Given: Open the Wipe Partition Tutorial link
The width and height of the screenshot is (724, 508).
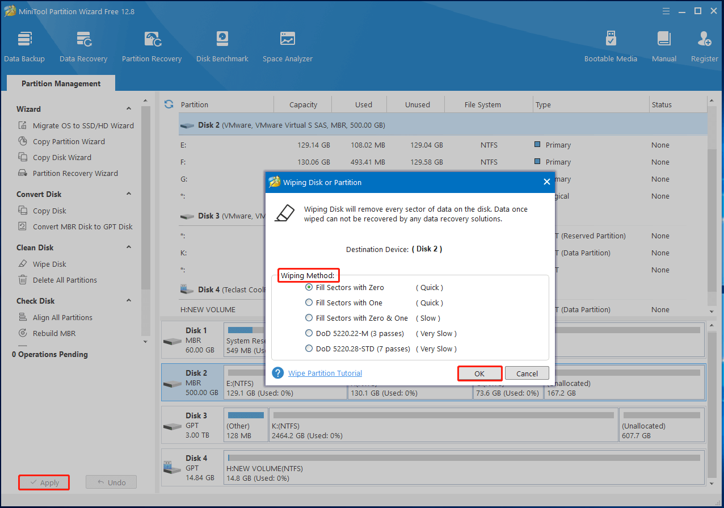Looking at the screenshot, I should pos(325,373).
